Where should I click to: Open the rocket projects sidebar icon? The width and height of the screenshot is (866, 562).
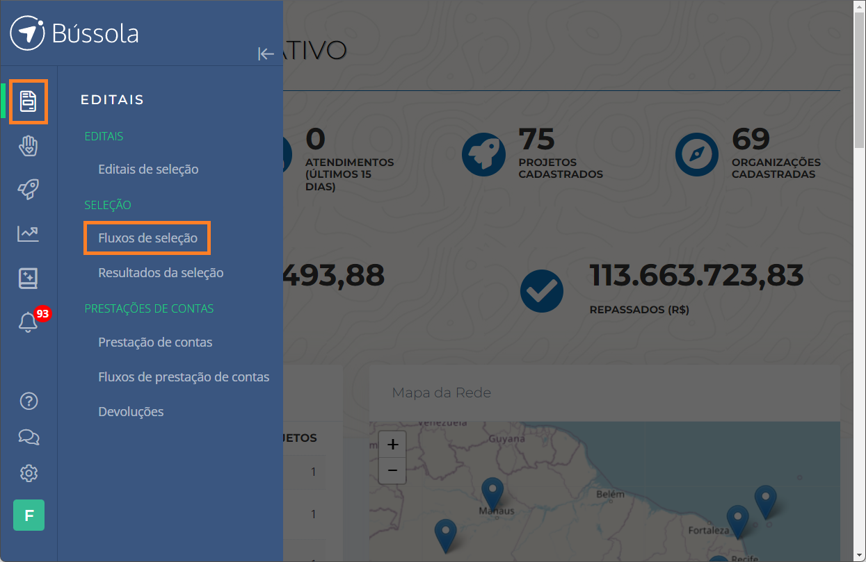coord(29,190)
